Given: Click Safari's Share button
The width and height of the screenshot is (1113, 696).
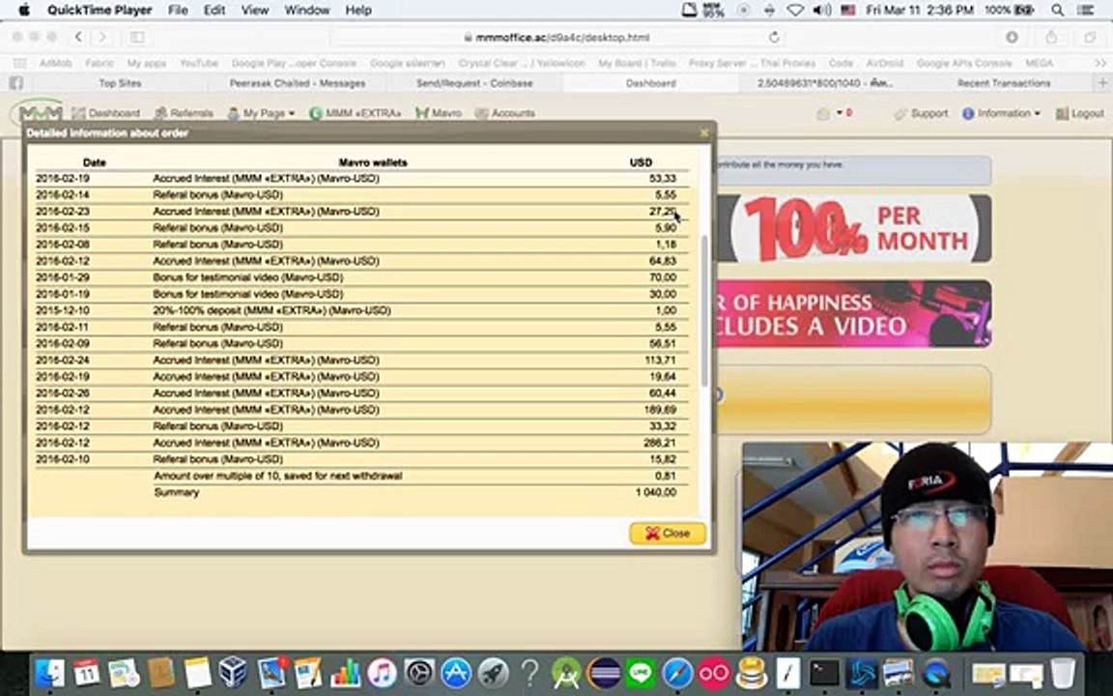Looking at the screenshot, I should (1051, 37).
